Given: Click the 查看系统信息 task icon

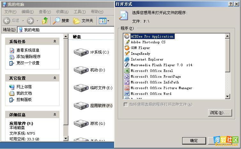Looking at the screenshot, I should pos(12,50).
